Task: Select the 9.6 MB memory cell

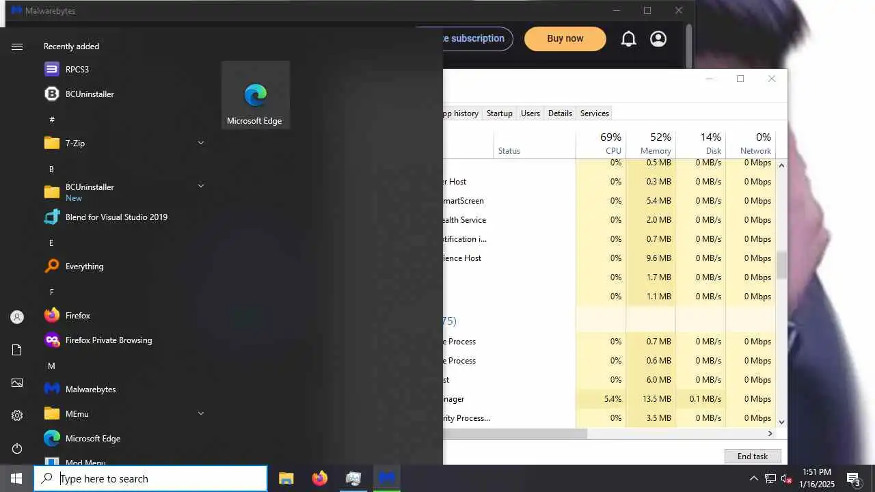Action: click(651, 258)
